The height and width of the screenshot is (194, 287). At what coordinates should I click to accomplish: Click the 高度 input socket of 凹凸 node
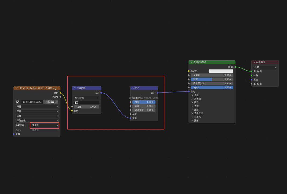pos(130,114)
